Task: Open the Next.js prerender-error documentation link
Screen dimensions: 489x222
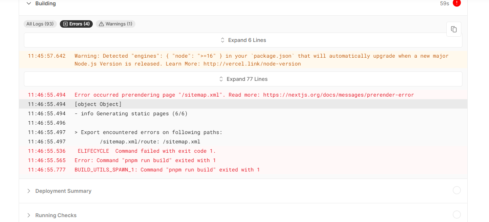Action: [338, 94]
